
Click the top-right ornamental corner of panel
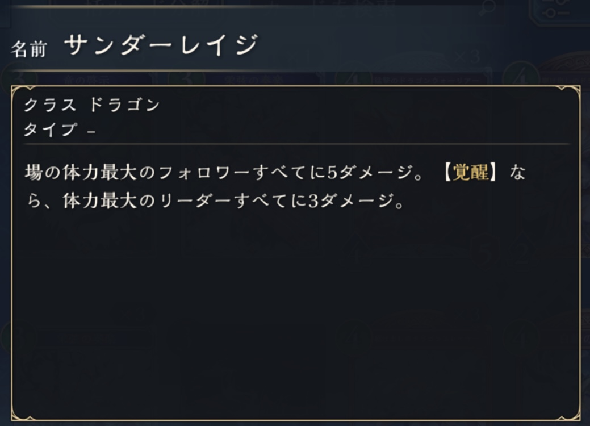574,91
